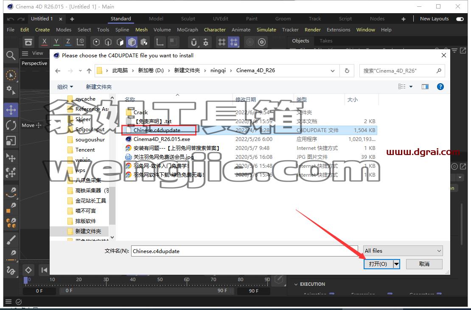
Task: Click the 打开(O) open button
Action: coord(378,264)
